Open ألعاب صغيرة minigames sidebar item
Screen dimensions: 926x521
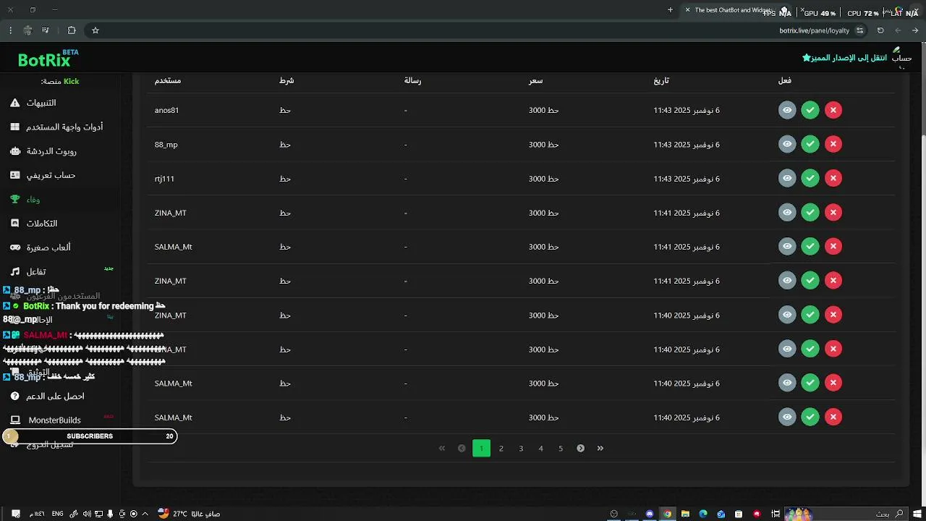(41, 247)
